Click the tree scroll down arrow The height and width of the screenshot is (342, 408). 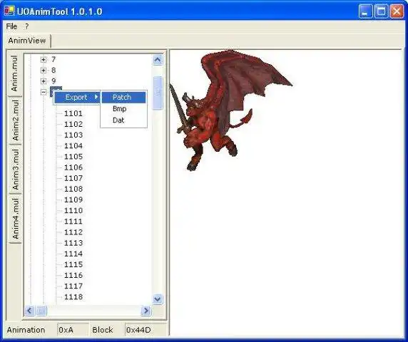coord(158,299)
